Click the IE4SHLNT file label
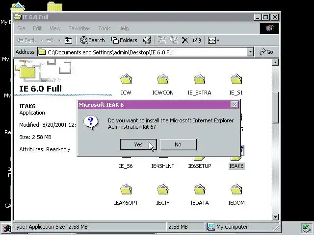Image resolution: width=314 pixels, height=235 pixels. click(x=163, y=166)
